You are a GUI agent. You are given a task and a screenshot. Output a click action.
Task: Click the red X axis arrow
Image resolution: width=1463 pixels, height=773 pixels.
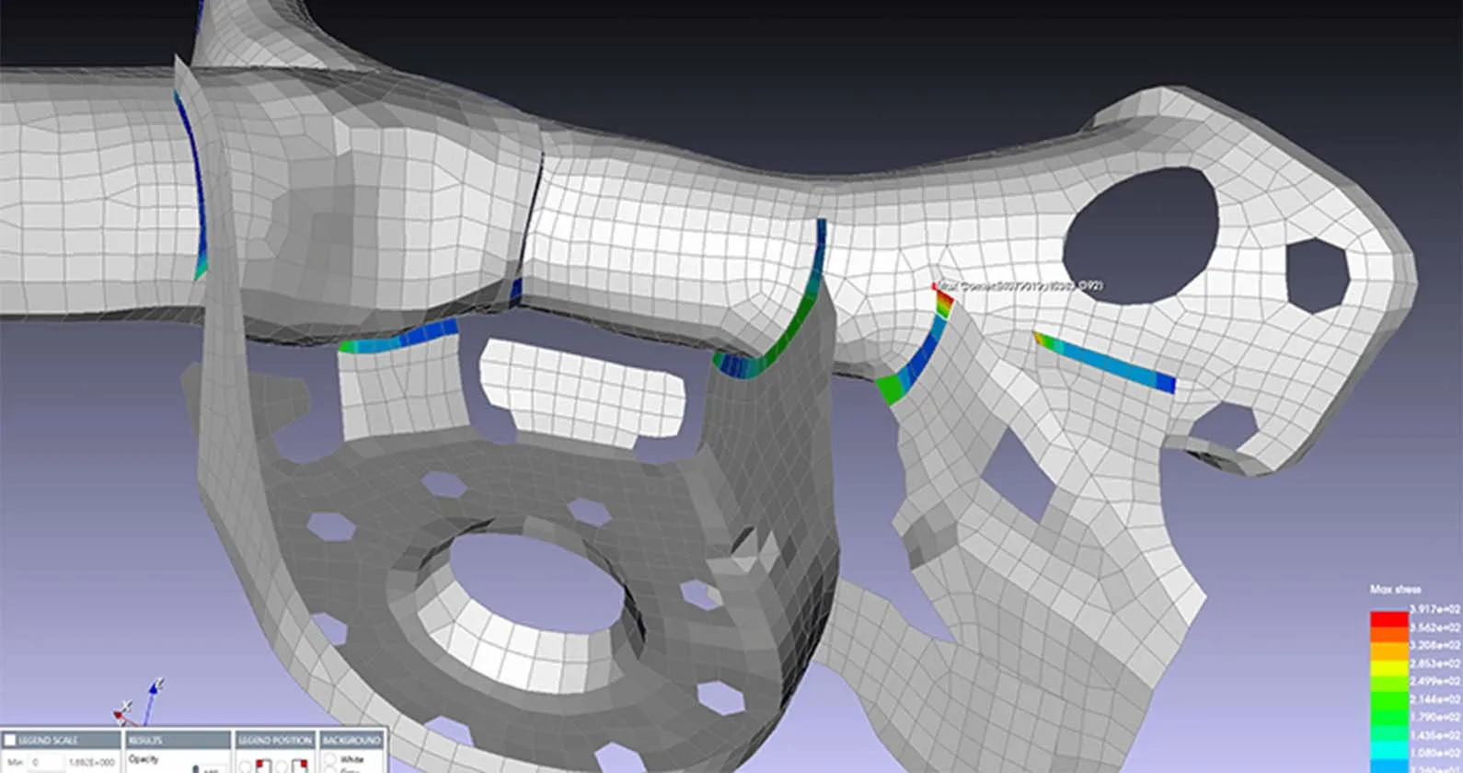pyautogui.click(x=121, y=712)
